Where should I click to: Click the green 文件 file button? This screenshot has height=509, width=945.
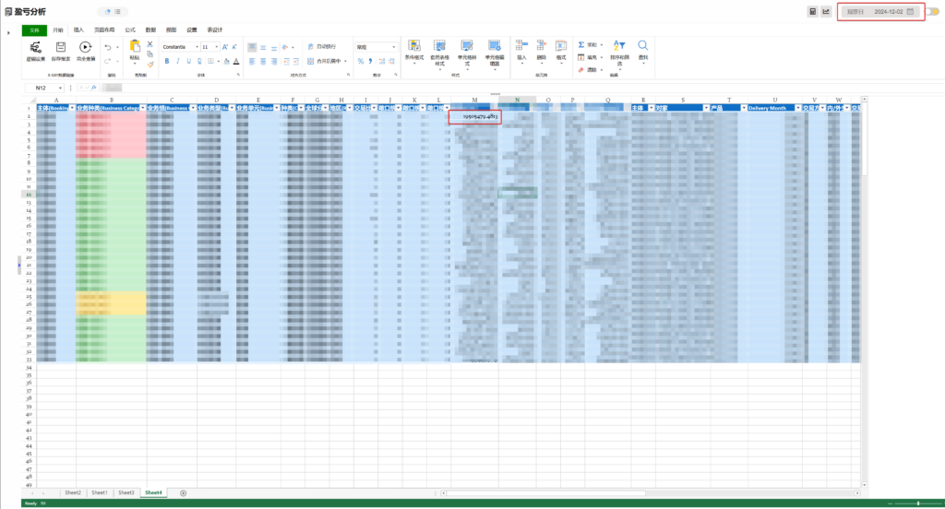coord(35,30)
